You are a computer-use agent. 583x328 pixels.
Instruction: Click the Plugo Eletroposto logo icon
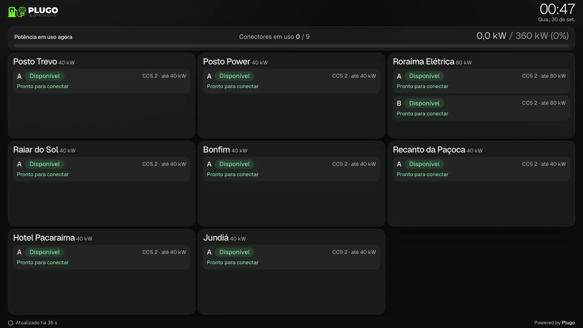click(x=33, y=12)
